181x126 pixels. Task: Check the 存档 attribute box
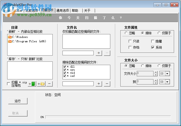pyautogui.click(x=130, y=47)
